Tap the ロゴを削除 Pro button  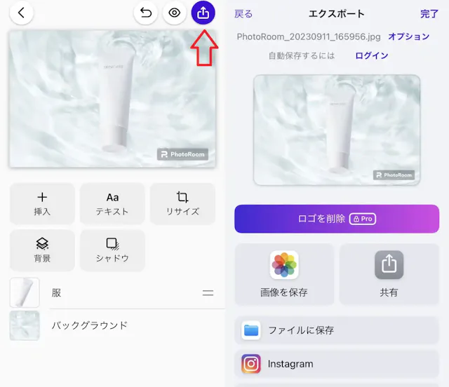coord(337,219)
